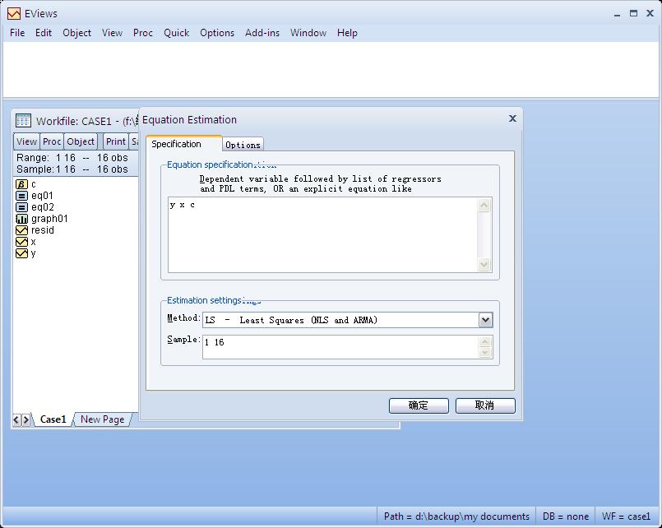Click the eq01 object name
The height and width of the screenshot is (528, 662).
[x=42, y=196]
